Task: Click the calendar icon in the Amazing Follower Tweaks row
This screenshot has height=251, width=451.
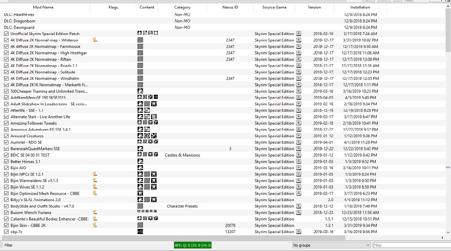Action: tap(299, 123)
